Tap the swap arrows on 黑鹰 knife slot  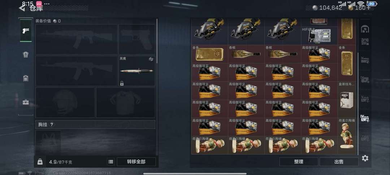pyautogui.click(x=151, y=59)
